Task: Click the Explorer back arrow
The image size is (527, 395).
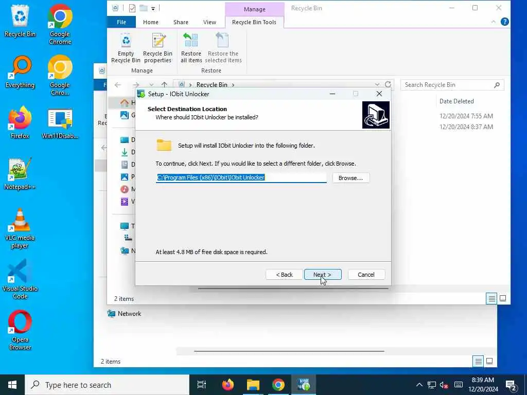Action: [x=118, y=85]
